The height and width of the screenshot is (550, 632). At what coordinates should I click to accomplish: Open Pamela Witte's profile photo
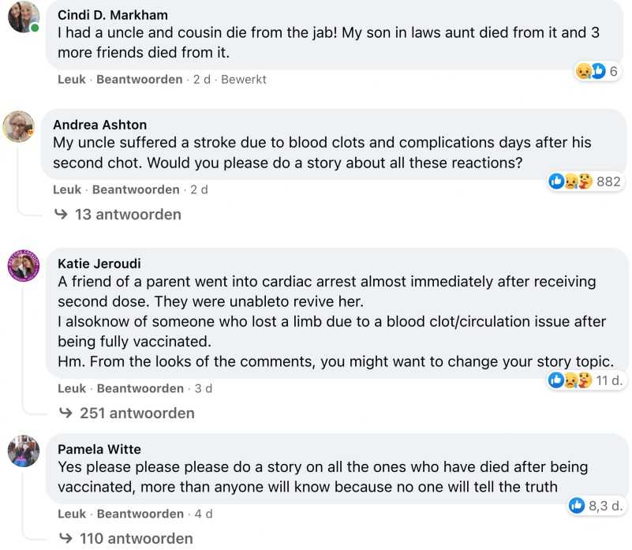click(x=24, y=451)
